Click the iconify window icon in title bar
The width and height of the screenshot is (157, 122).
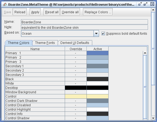[x=140, y=4]
